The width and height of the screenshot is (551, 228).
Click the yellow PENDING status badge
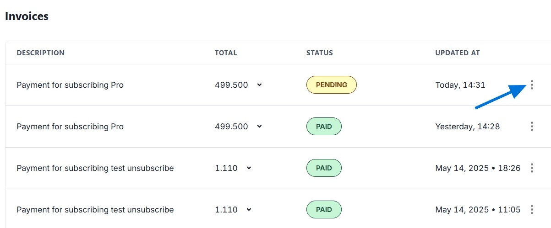(331, 85)
